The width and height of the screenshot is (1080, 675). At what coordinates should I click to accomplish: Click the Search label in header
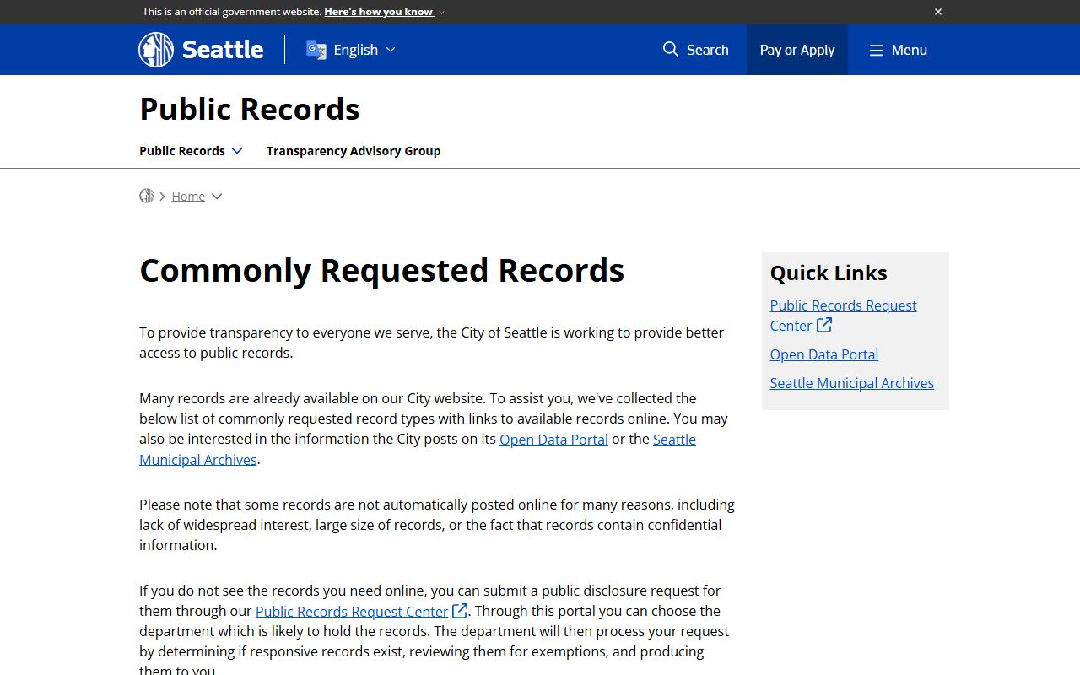[708, 50]
